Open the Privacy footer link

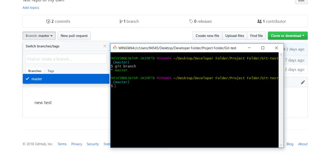[x=77, y=144]
